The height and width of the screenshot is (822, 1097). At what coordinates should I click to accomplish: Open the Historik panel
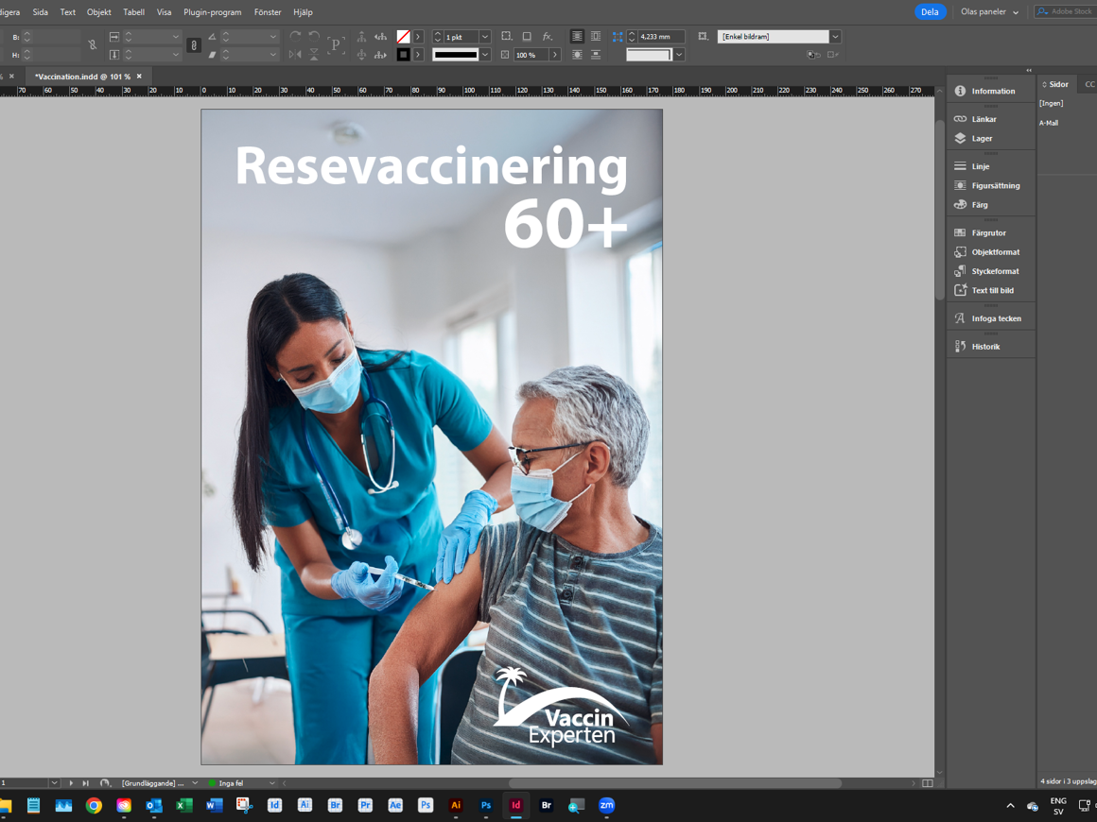click(x=984, y=347)
